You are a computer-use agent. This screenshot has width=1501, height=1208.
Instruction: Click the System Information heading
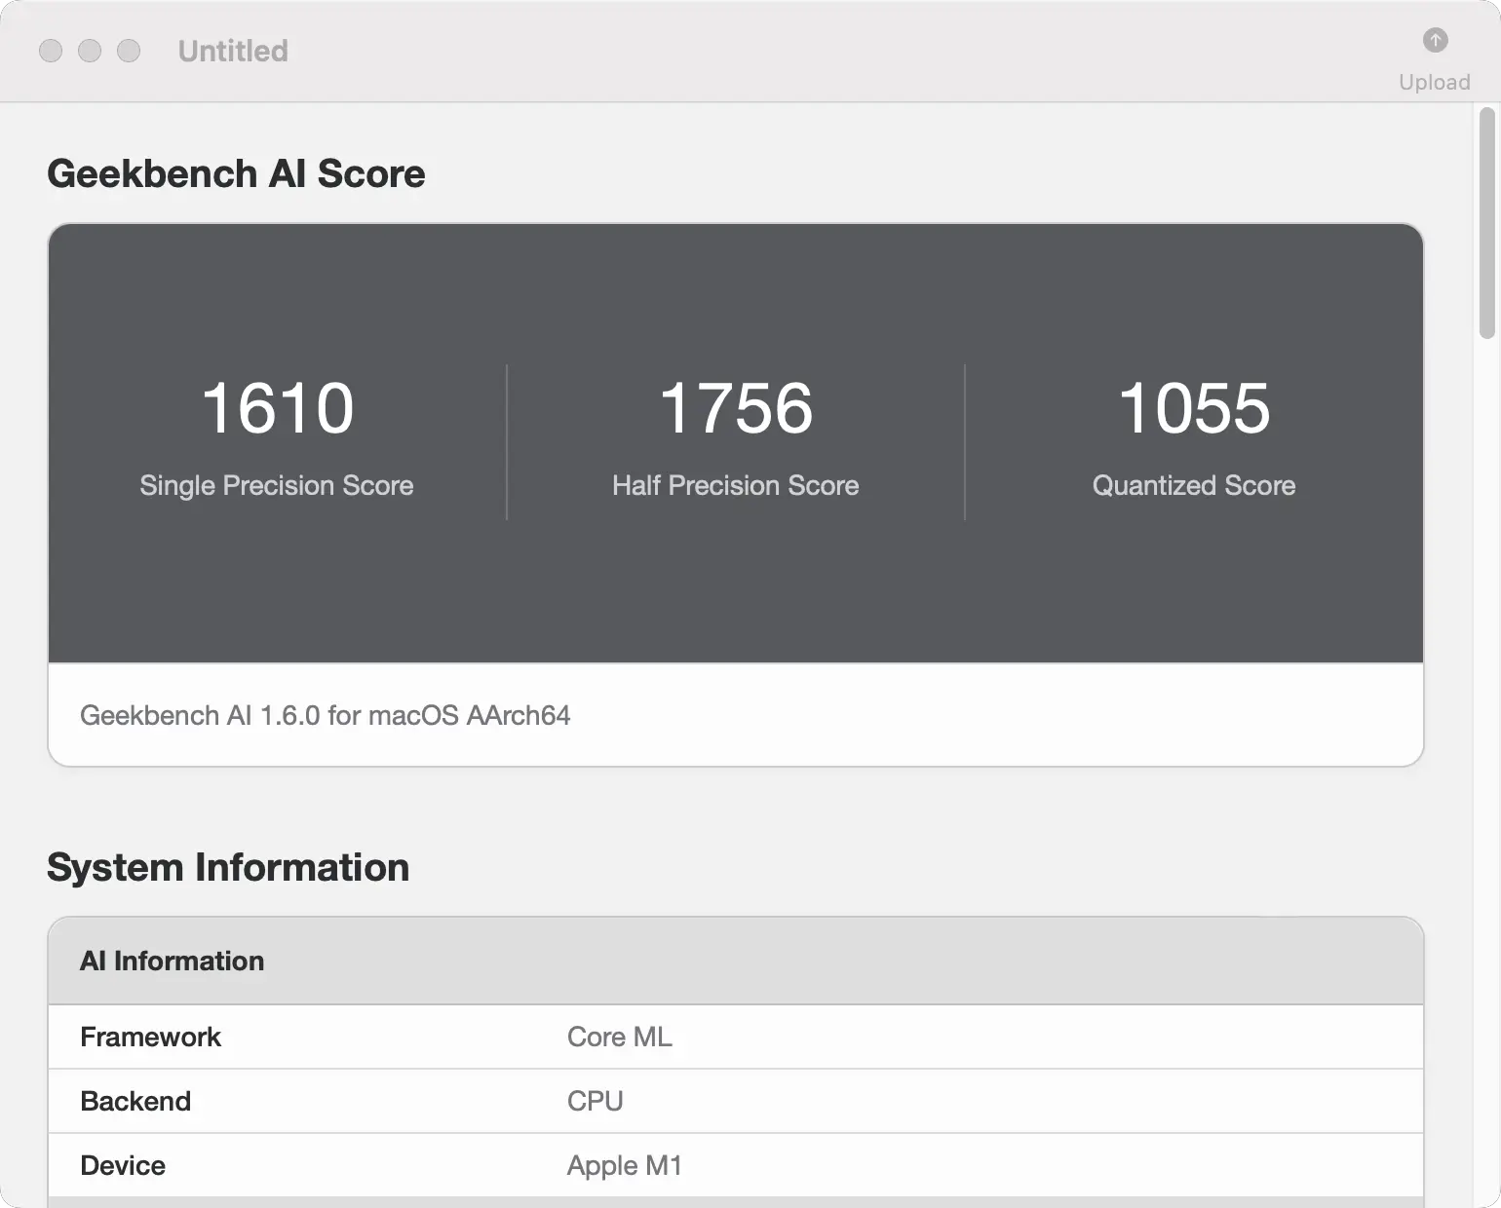point(228,867)
